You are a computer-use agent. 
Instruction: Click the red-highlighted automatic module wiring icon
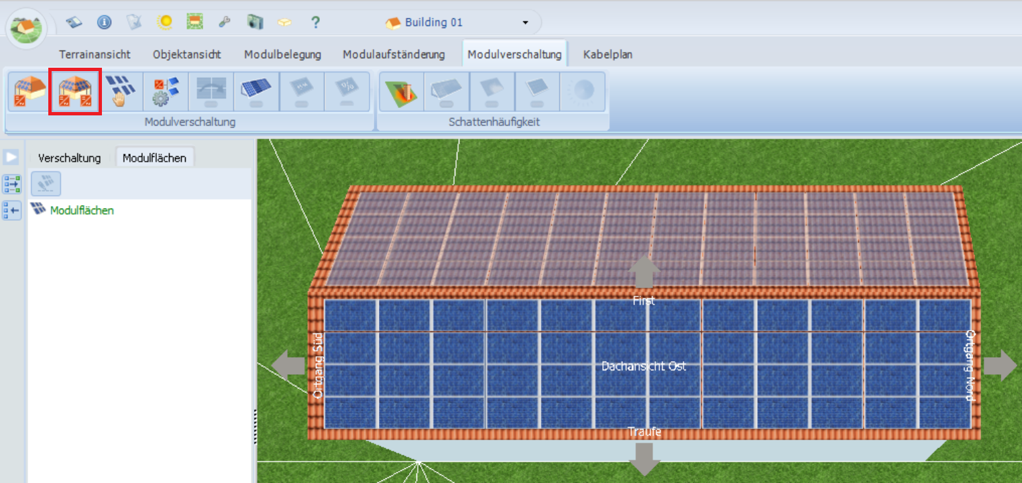coord(75,92)
